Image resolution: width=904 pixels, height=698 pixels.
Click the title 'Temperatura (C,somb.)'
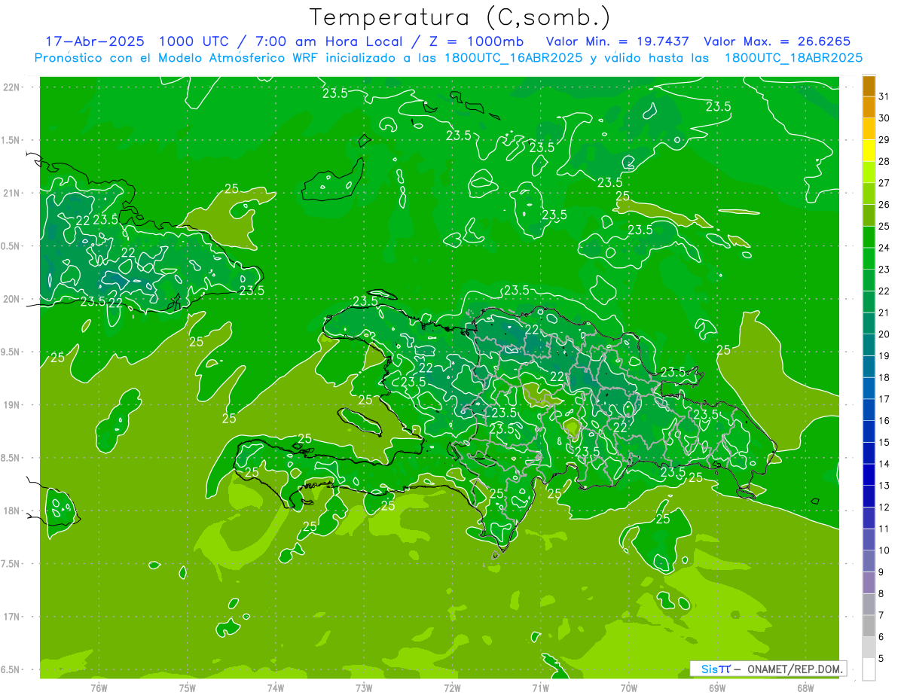[460, 17]
